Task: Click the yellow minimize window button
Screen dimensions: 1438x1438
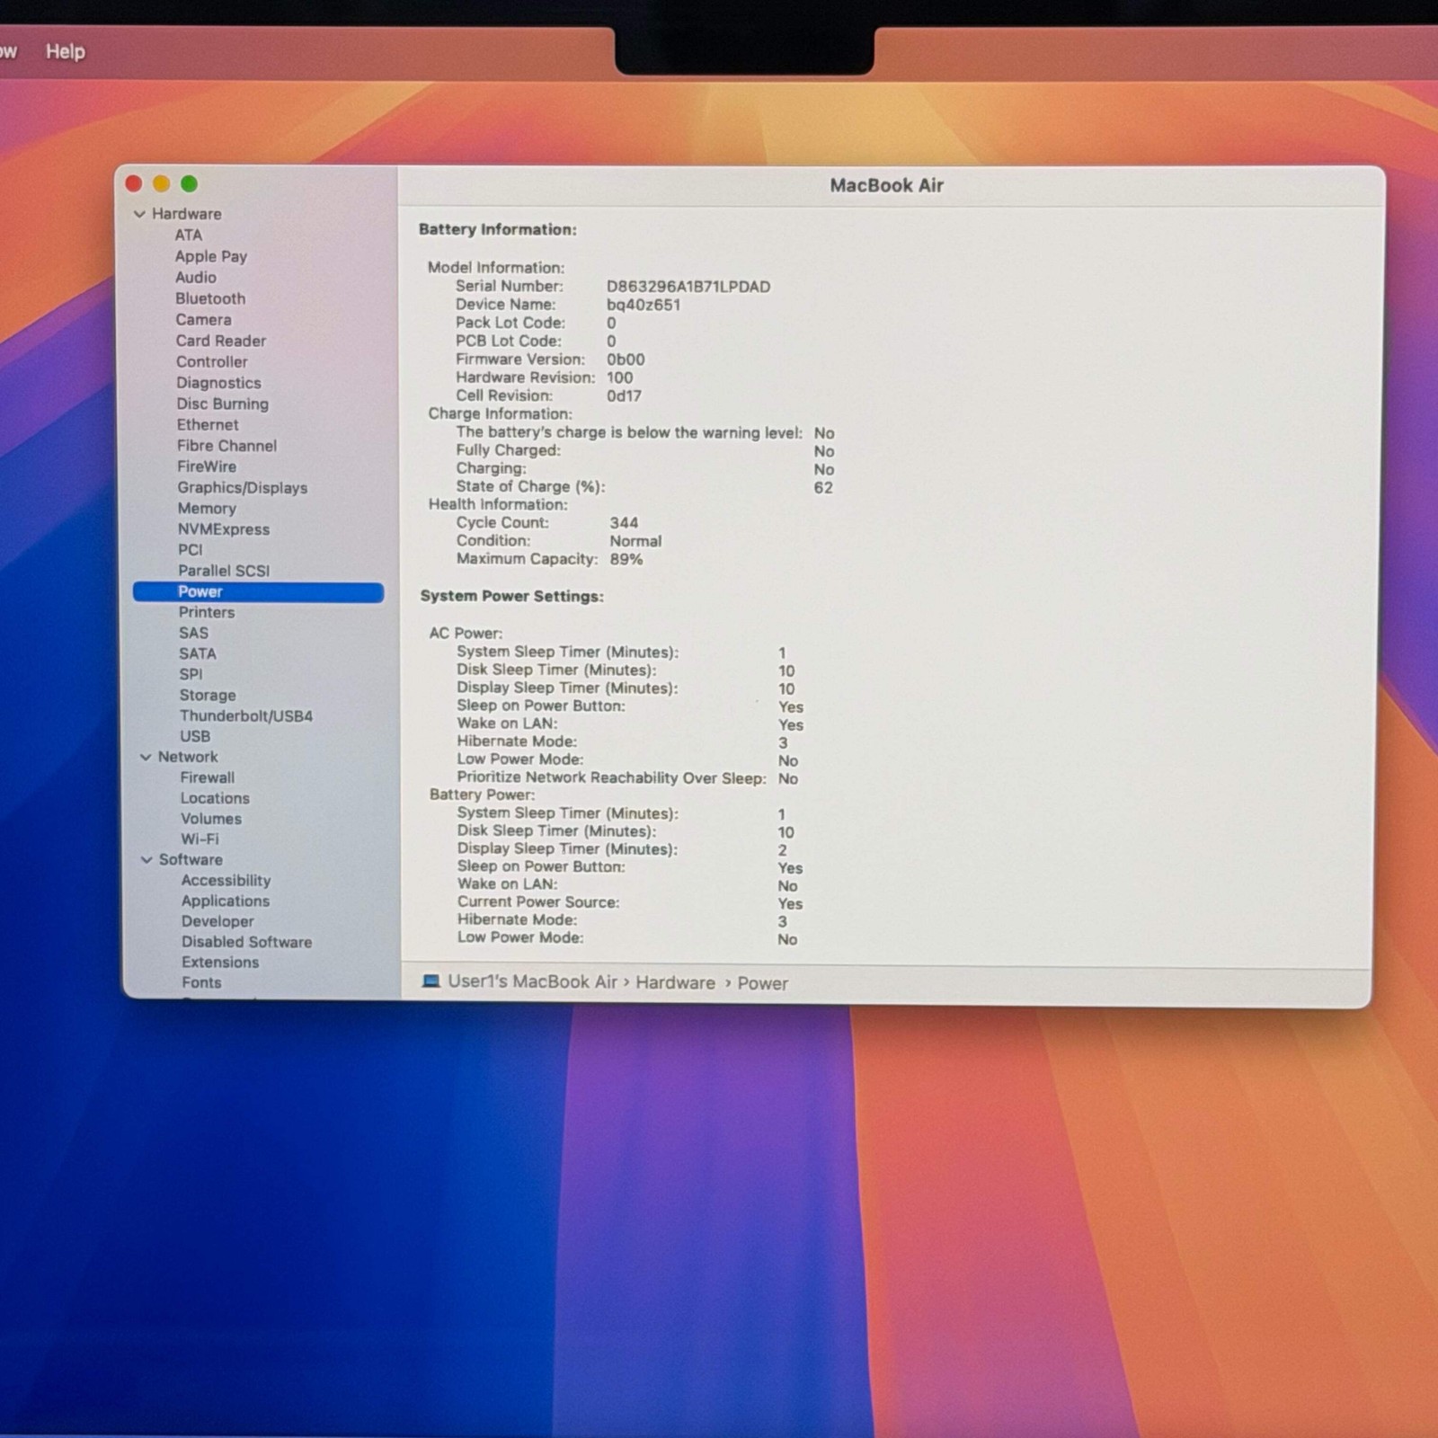Action: (x=162, y=184)
